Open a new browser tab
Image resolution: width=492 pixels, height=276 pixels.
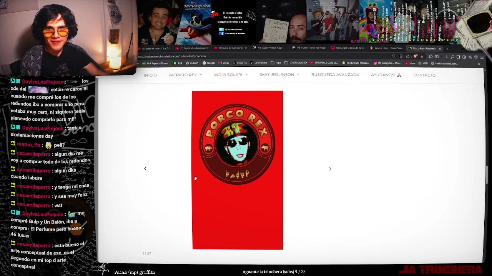pos(448,49)
